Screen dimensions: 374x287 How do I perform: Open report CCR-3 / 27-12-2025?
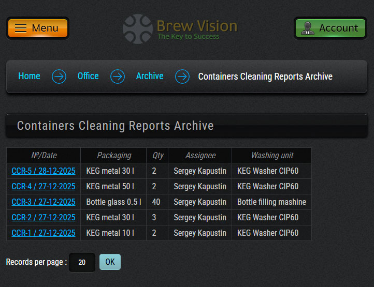[x=44, y=202]
